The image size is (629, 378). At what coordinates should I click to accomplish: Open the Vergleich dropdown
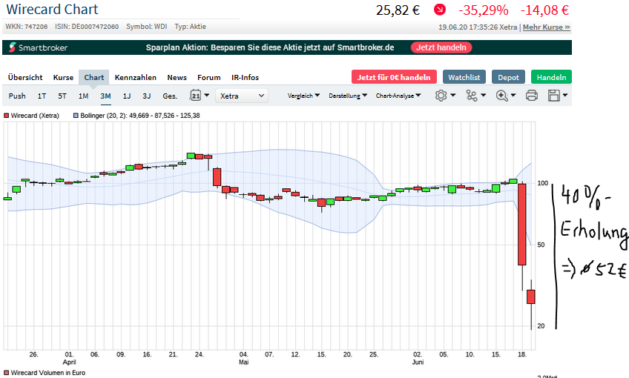click(303, 96)
